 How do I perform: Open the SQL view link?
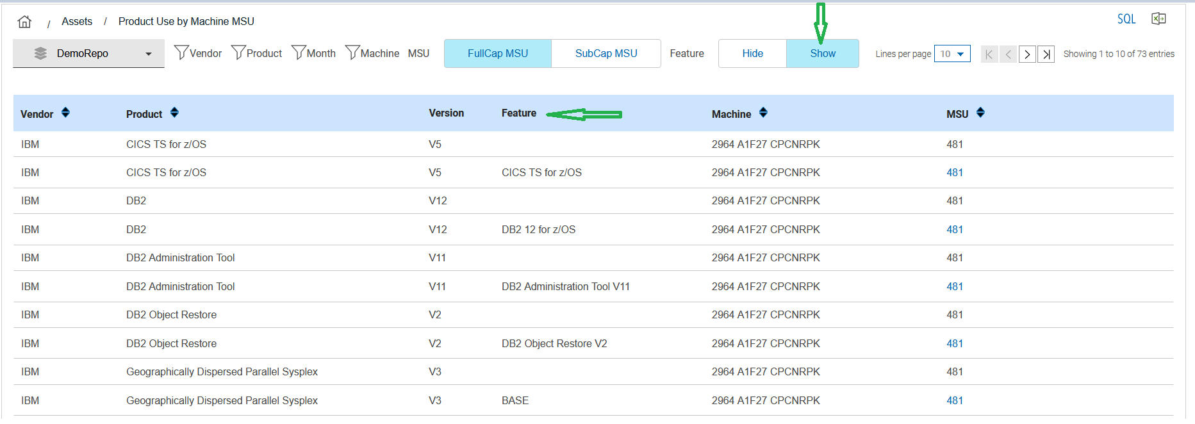click(x=1126, y=19)
